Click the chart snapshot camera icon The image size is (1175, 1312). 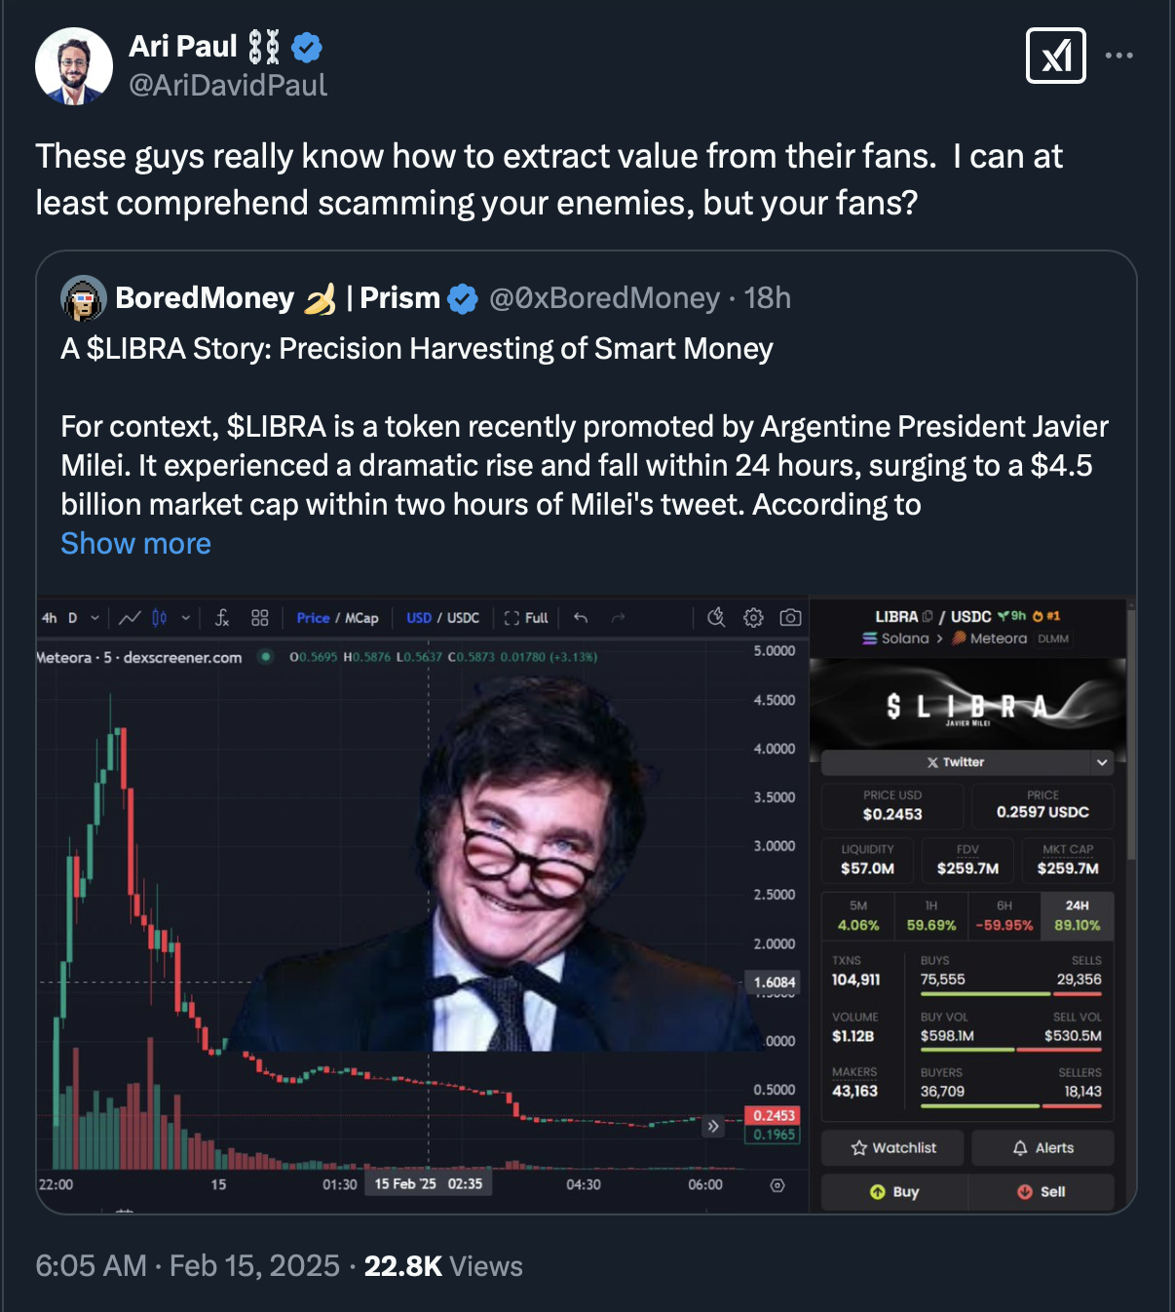791,617
